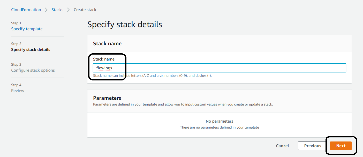The width and height of the screenshot is (363, 157).
Task: Return to Step 1 Specify template
Action: tap(27, 29)
